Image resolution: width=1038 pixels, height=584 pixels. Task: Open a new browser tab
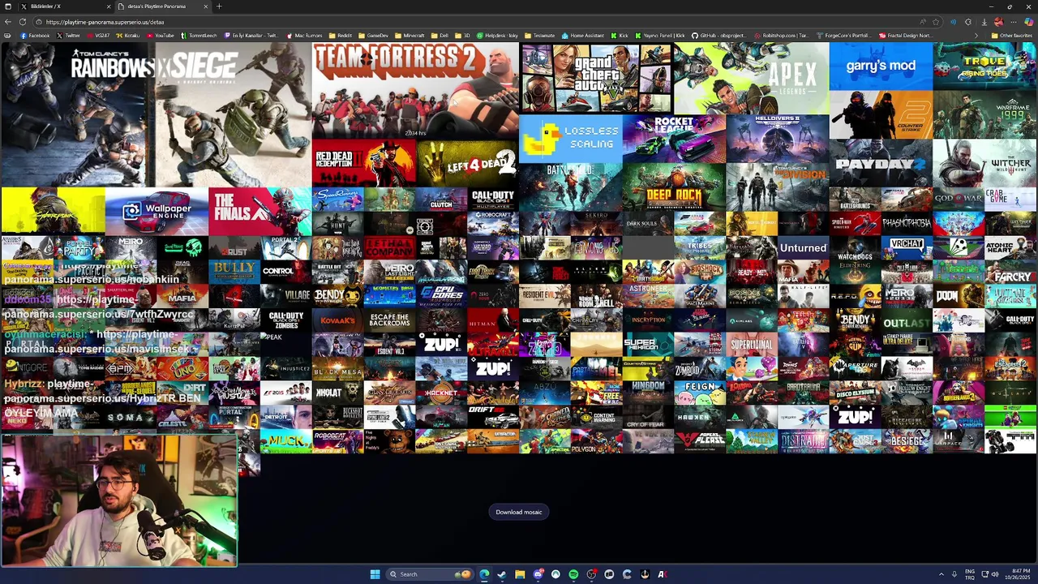(x=219, y=6)
